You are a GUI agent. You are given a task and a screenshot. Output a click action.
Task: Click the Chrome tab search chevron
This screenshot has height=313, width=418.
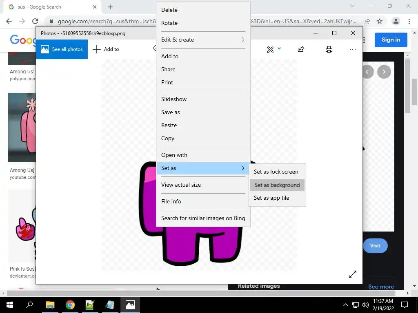pos(352,6)
